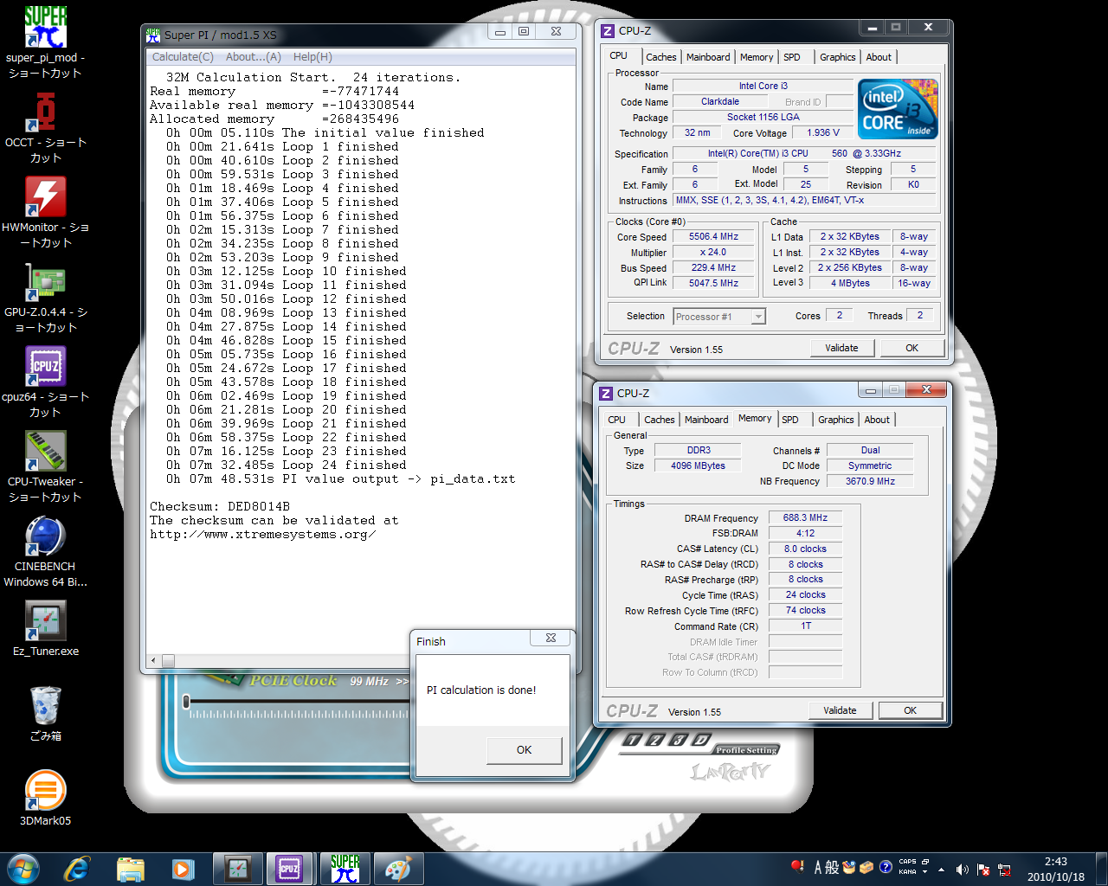Open the GPU-Z.0.4.4 desktop shortcut
The height and width of the screenshot is (886, 1108).
pyautogui.click(x=45, y=298)
